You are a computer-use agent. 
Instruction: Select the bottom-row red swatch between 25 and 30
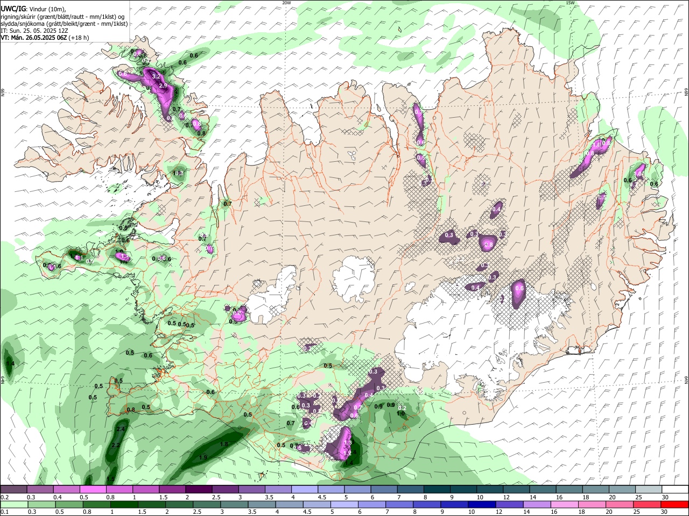[x=648, y=505]
